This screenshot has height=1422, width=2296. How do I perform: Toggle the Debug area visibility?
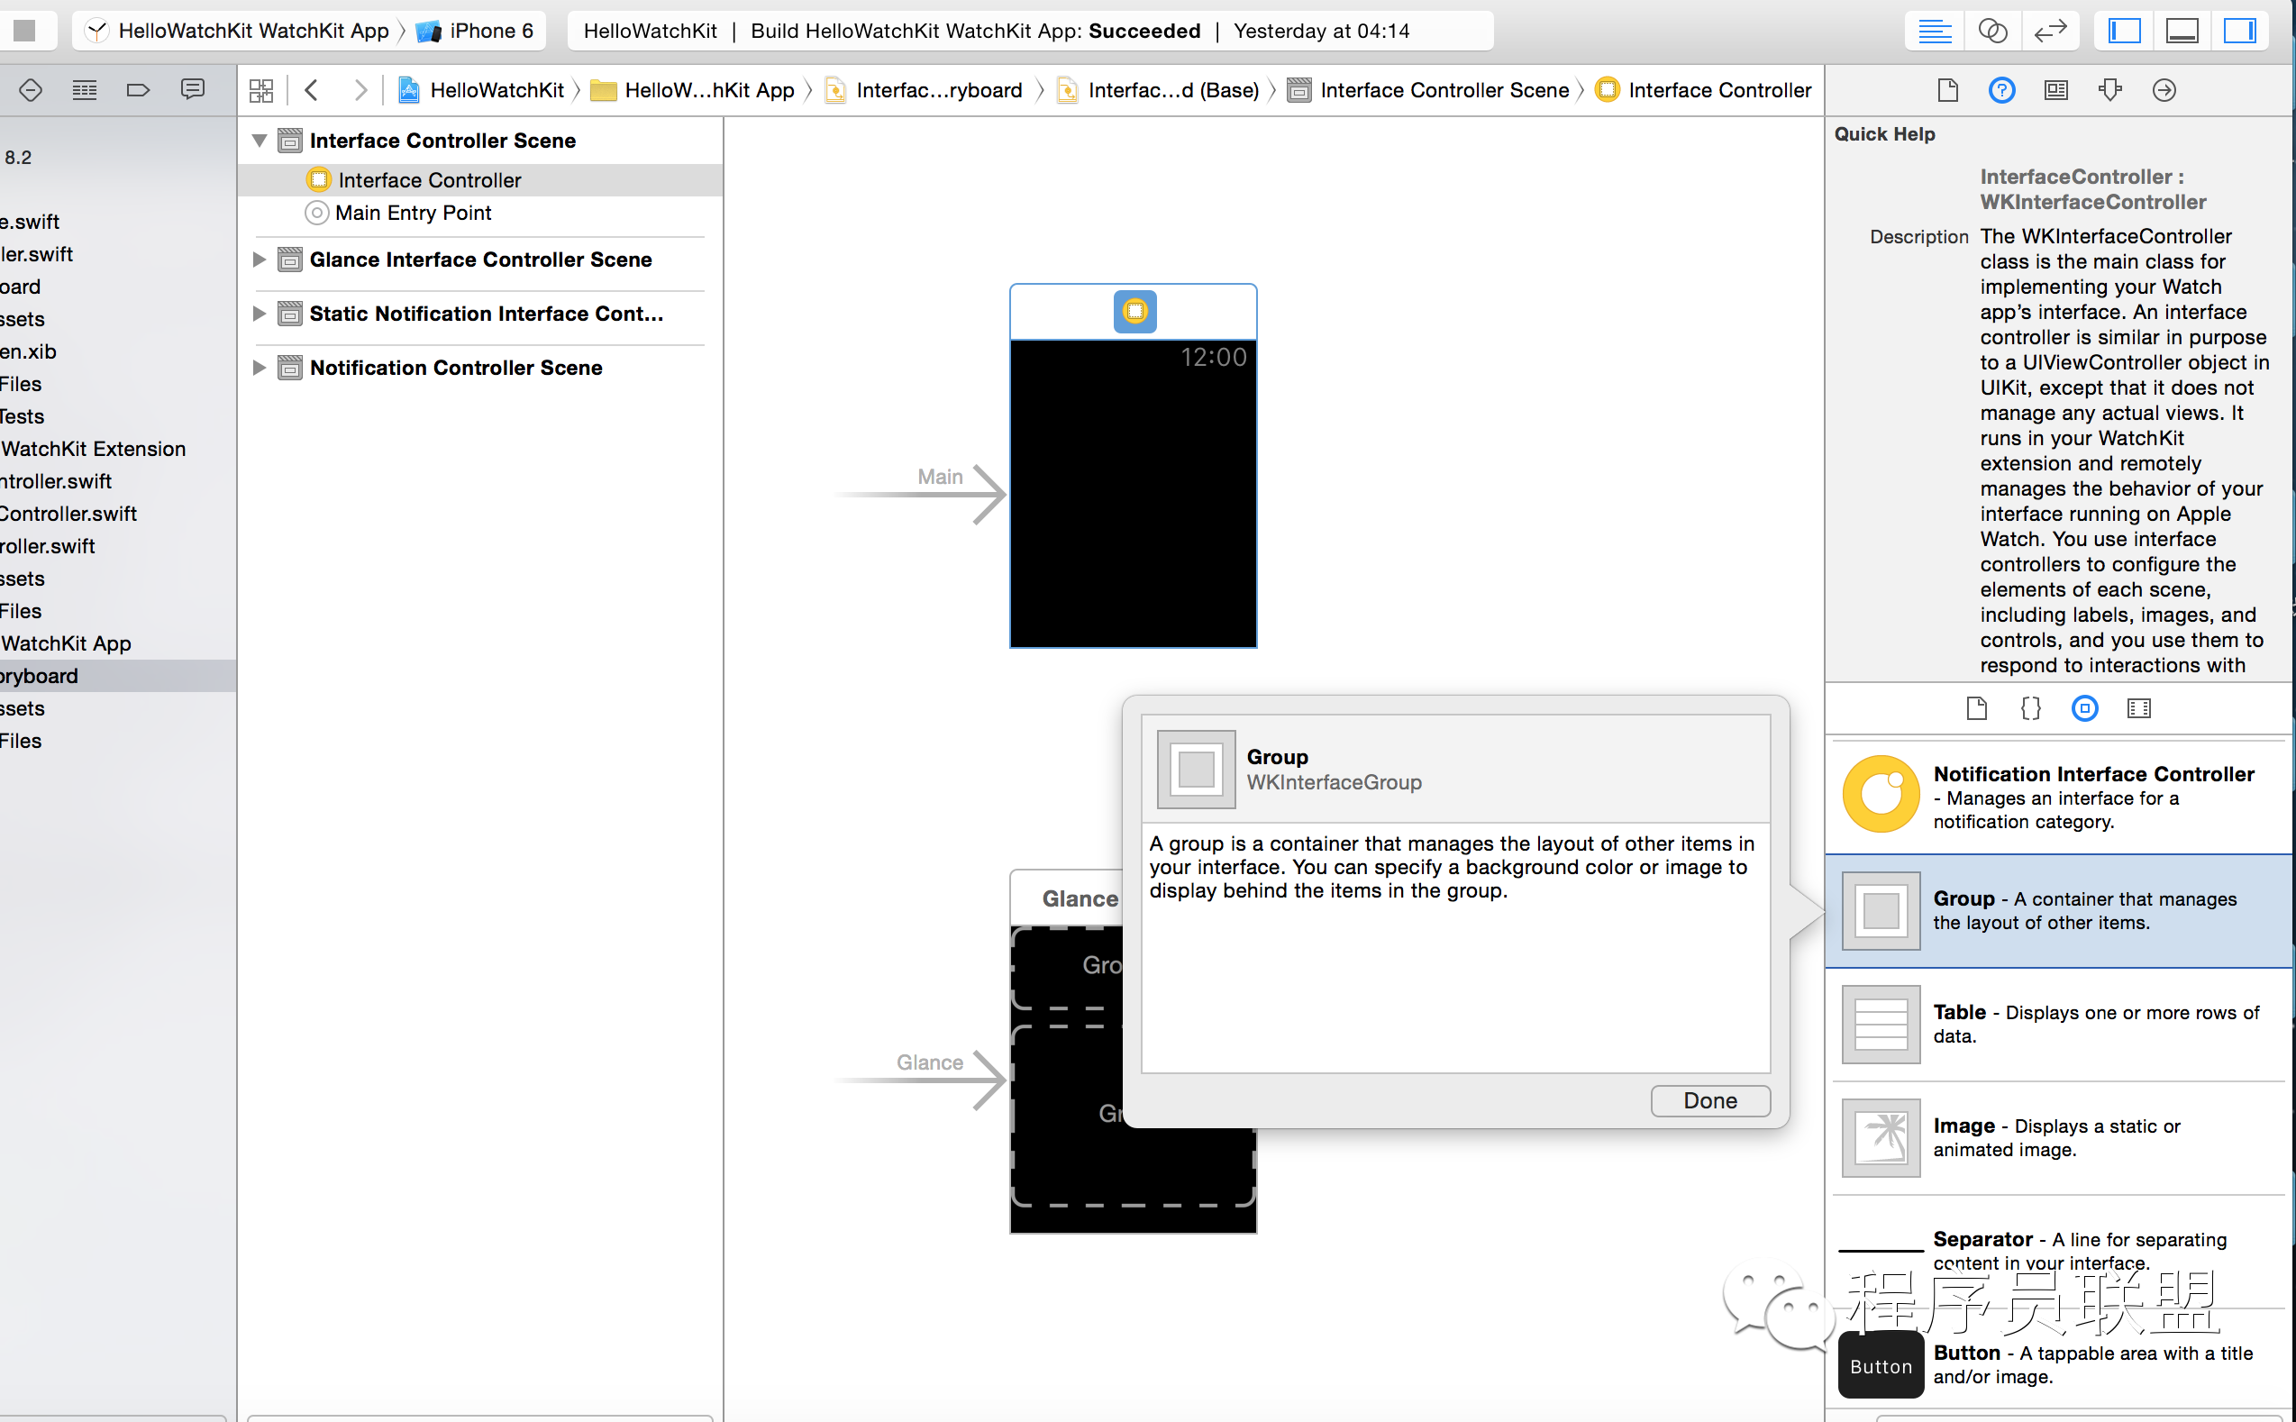2182,30
